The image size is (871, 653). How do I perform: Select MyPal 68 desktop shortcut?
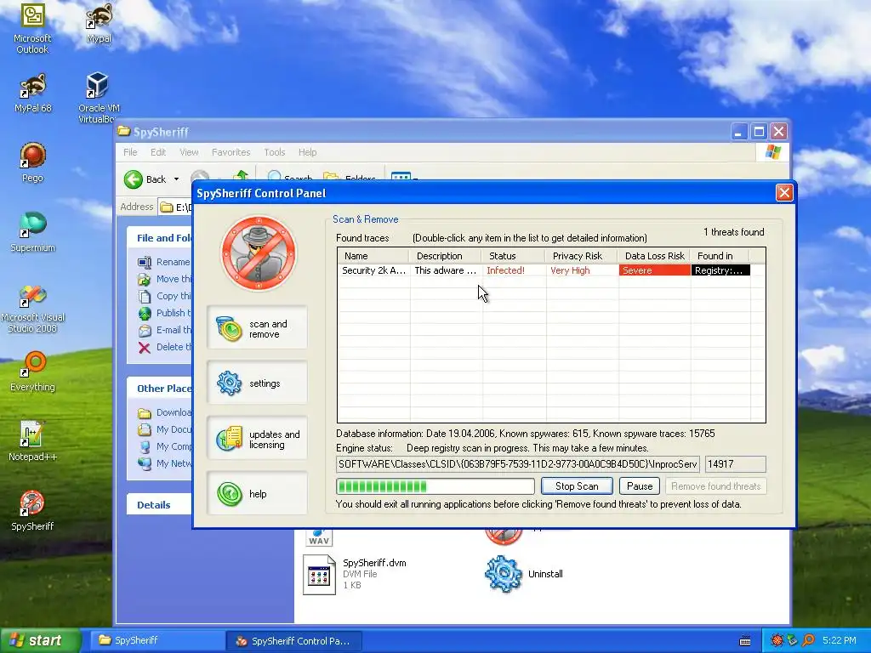[33, 94]
